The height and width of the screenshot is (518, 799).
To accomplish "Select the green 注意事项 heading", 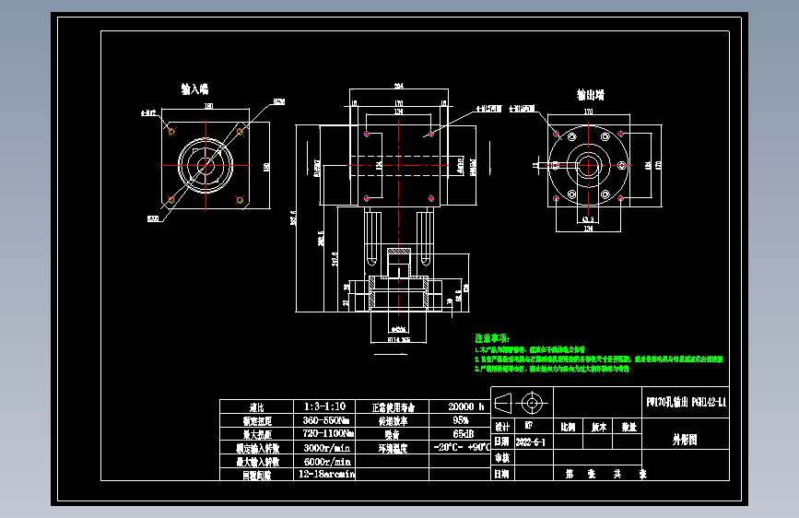I will click(492, 338).
